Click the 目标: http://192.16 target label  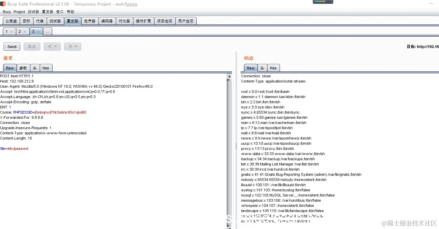423,47
